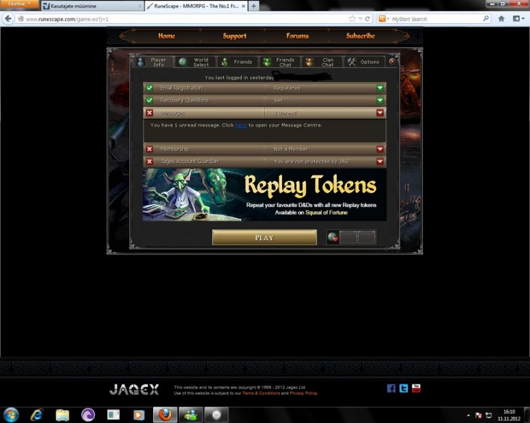Click the Replay Tokens banner
Screen dimensions: 530x423
[264, 195]
